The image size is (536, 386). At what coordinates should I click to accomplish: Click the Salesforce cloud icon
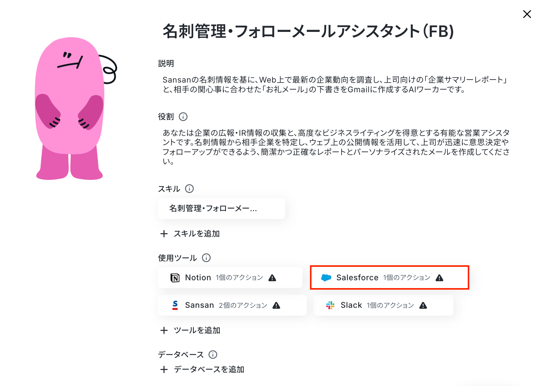(x=326, y=278)
